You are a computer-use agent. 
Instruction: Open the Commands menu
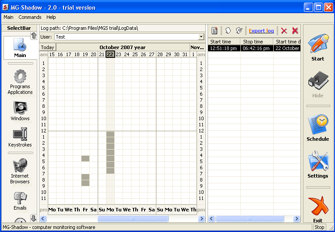click(30, 17)
